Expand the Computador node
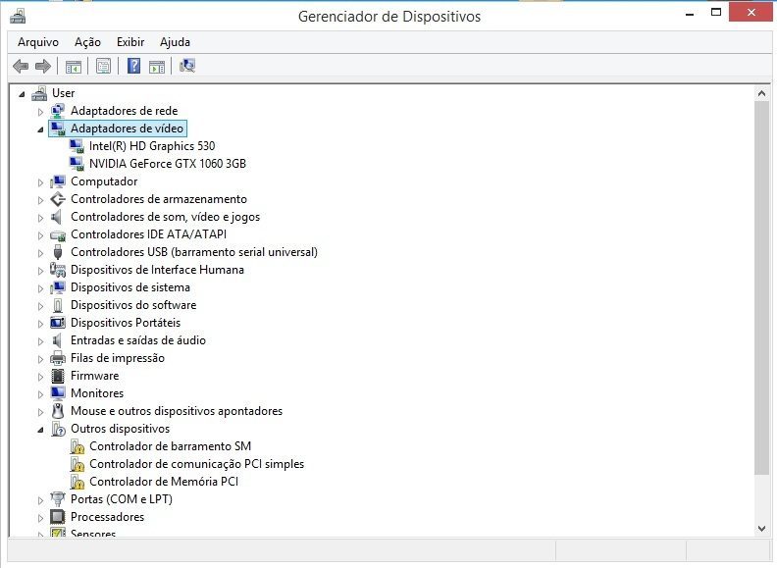The height and width of the screenshot is (568, 777). pos(40,182)
